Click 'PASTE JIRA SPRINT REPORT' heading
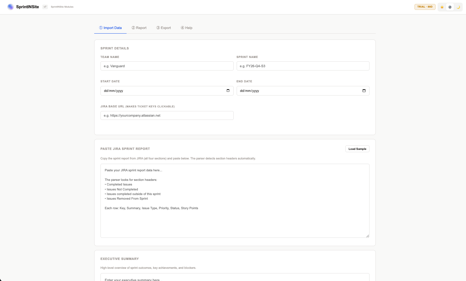Viewport: 466px width, 281px height. (125, 149)
